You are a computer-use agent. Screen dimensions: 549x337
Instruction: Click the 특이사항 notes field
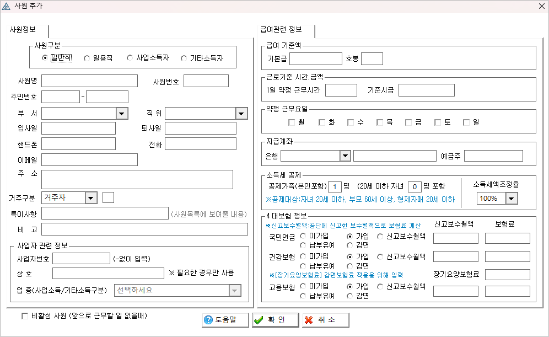pyautogui.click(x=105, y=213)
